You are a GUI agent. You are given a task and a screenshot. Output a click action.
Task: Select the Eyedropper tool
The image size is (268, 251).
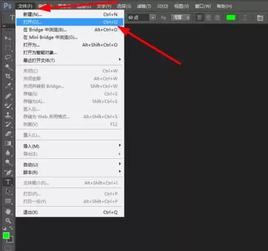8,86
